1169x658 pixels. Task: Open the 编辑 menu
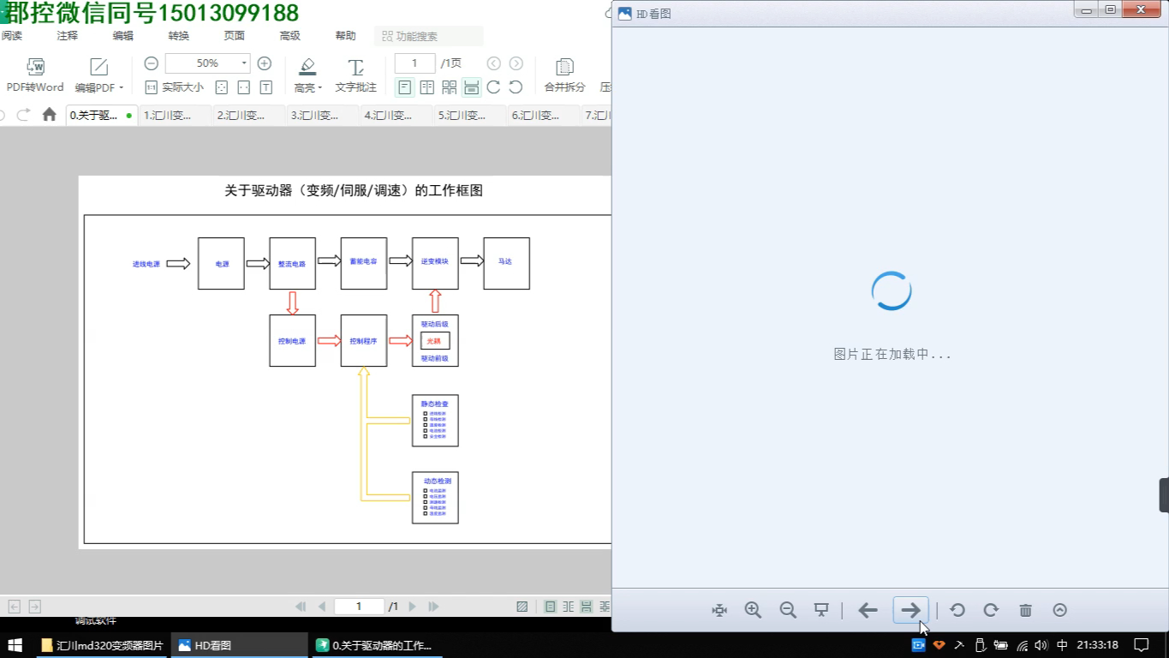tap(123, 36)
